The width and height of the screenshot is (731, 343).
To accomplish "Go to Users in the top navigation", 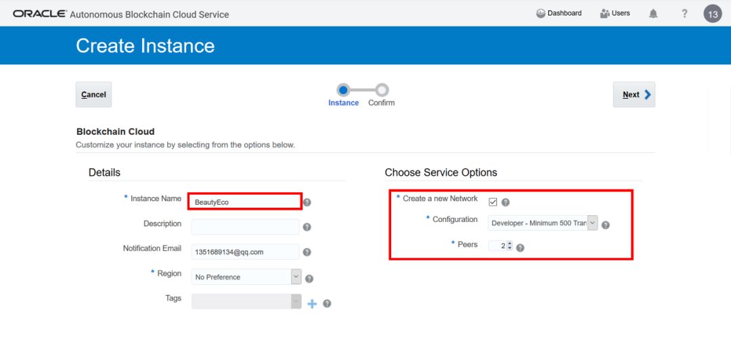I will [615, 14].
